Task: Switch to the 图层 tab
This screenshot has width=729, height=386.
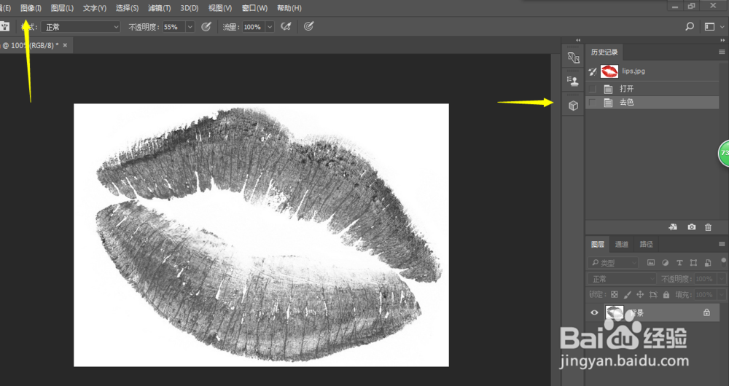Action: (x=598, y=244)
